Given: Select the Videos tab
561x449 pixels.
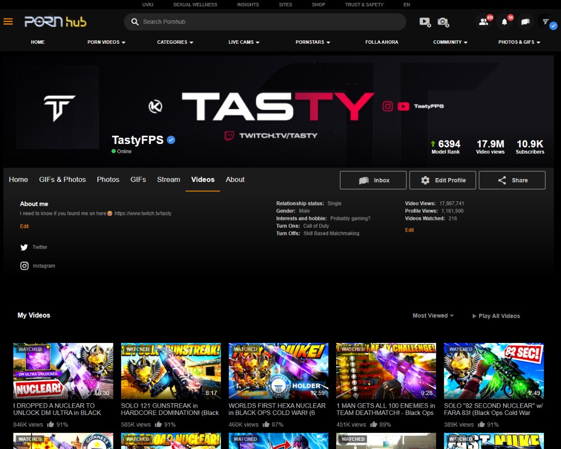Looking at the screenshot, I should 202,180.
